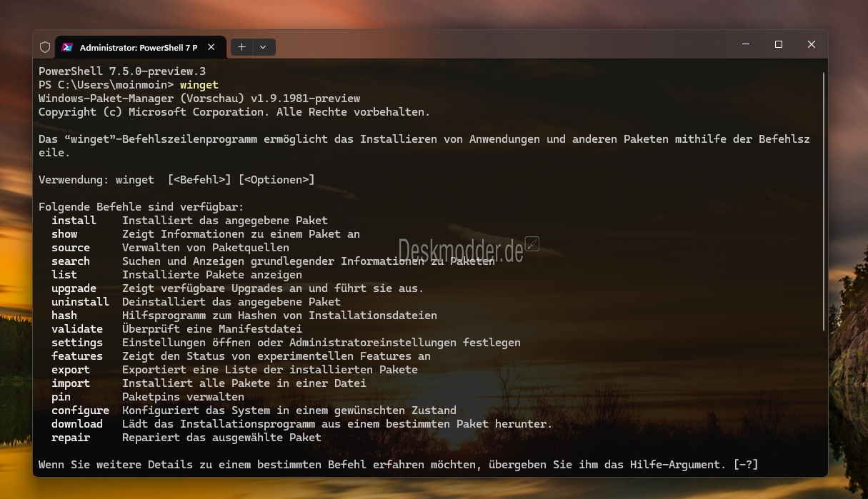Click the 'source' command name
868x499 pixels.
[x=71, y=248]
